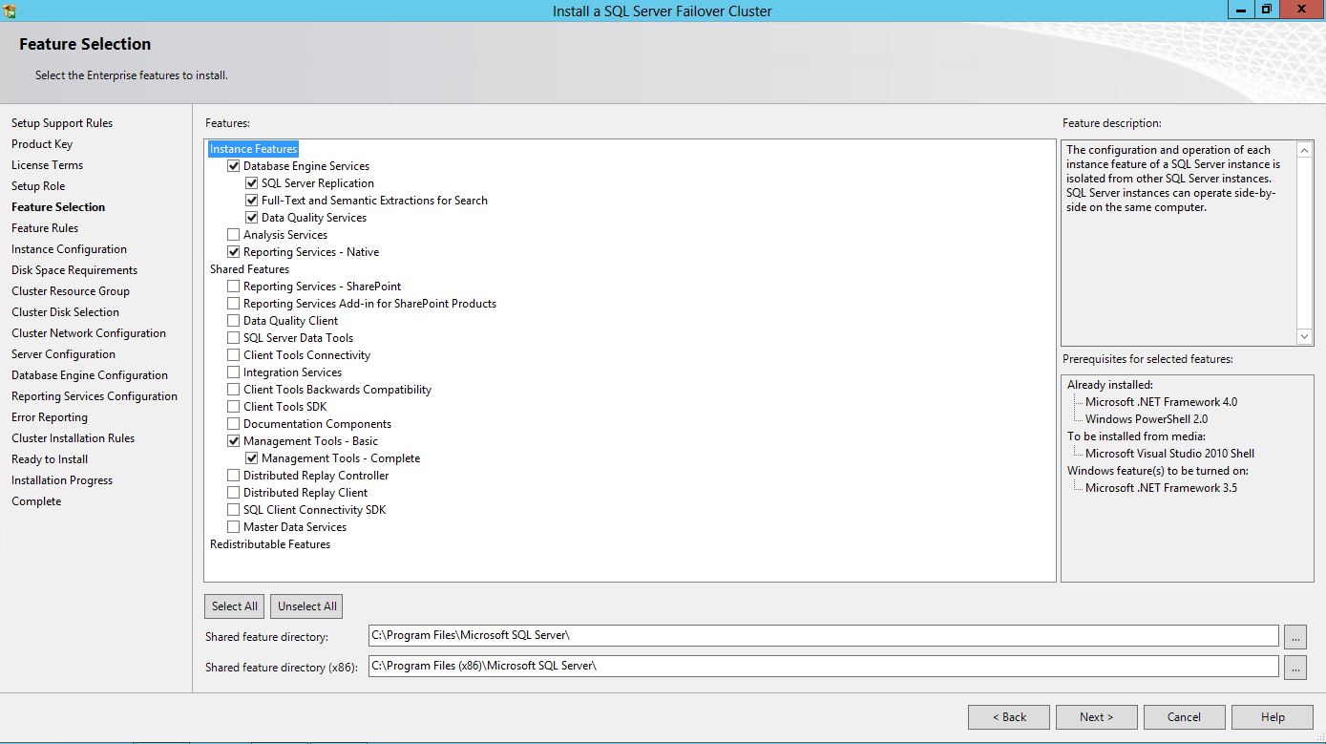Select Feature Selection step in sidebar

point(58,207)
